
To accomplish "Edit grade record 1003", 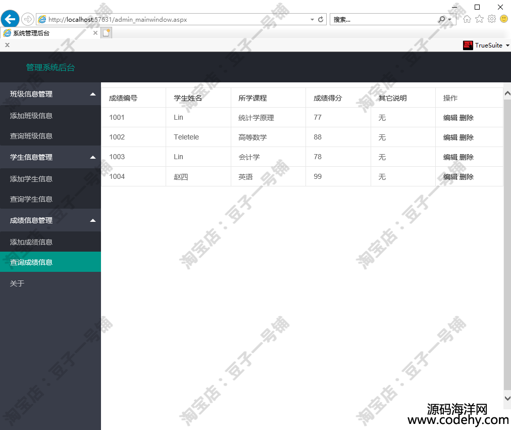I will [450, 157].
